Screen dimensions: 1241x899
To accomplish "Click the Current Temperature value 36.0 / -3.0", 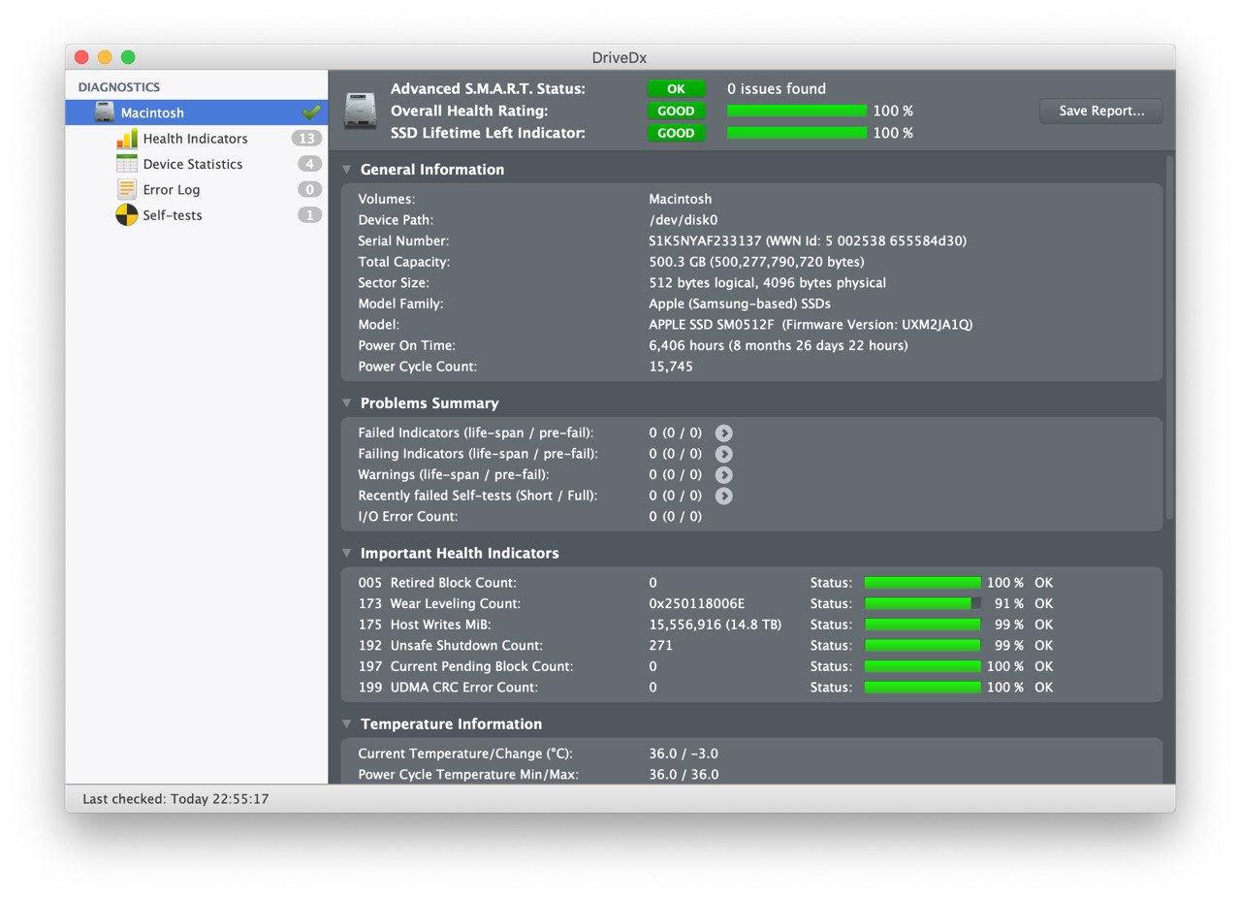I will coord(684,754).
